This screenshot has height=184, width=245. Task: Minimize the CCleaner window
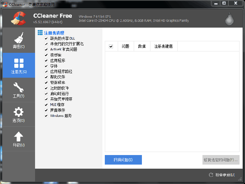point(216,3)
